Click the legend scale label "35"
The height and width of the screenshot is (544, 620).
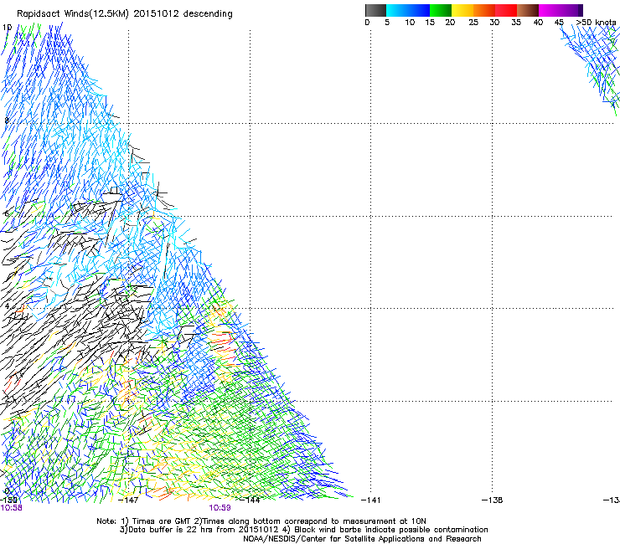516,23
